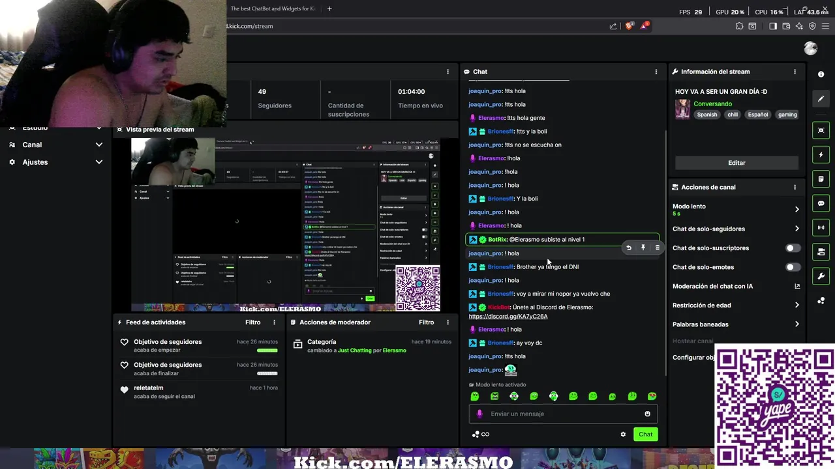The height and width of the screenshot is (469, 835).
Task: Open Brave Shields lion icon in address bar
Action: [x=629, y=26]
